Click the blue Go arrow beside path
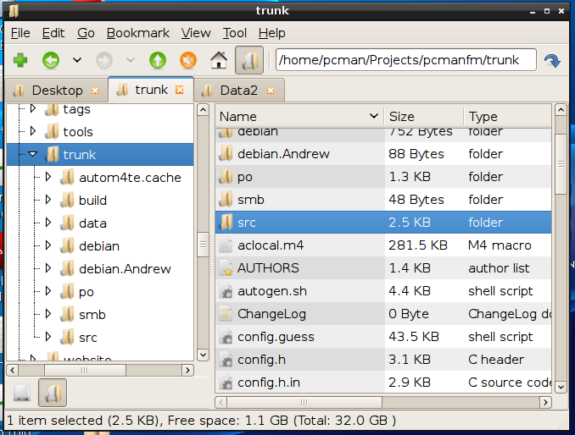 [553, 61]
